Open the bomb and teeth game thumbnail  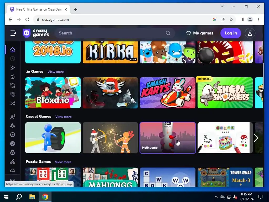coord(225,52)
